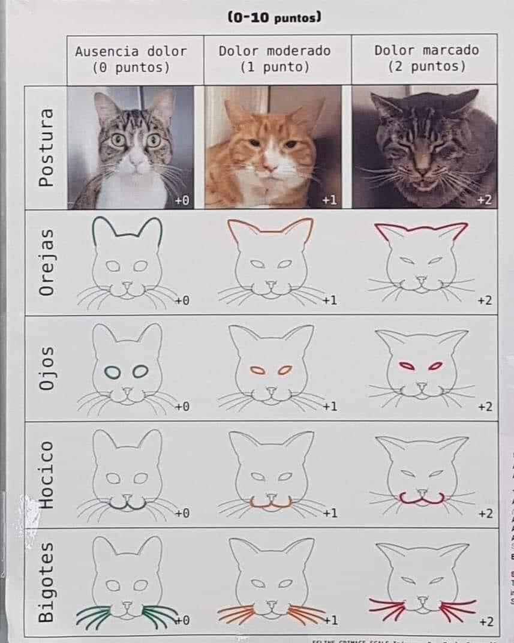Click the 'Dolor moderado (1 punto)' header

tap(275, 59)
